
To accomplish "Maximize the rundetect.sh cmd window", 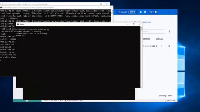I will point(101,4).
